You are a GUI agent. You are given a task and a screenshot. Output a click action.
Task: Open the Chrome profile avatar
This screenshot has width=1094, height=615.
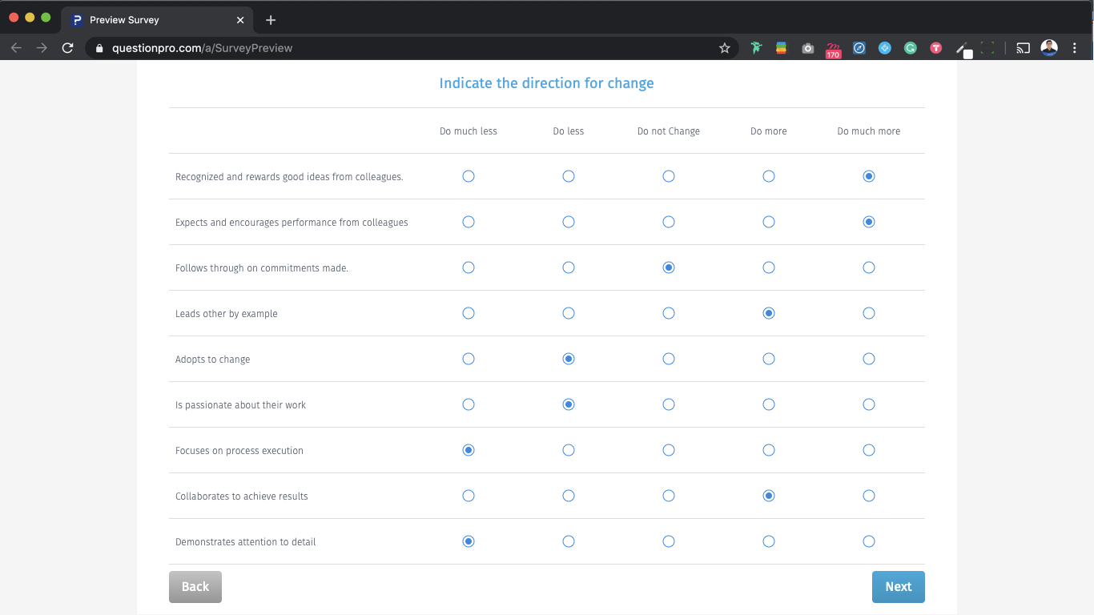tap(1049, 48)
